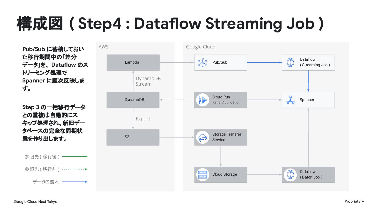Select the Lambda box
The image size is (378, 212).
(133, 63)
